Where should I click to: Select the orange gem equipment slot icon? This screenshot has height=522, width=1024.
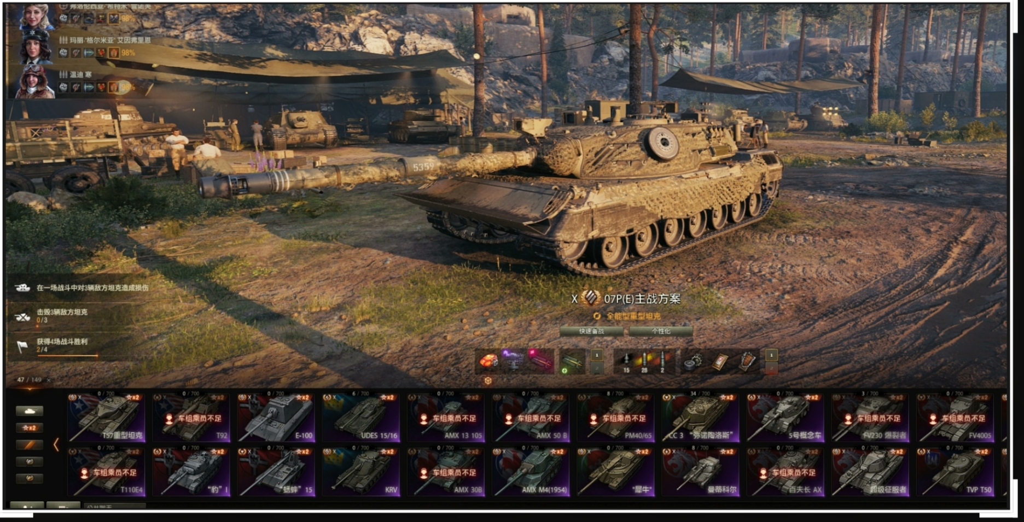488,361
